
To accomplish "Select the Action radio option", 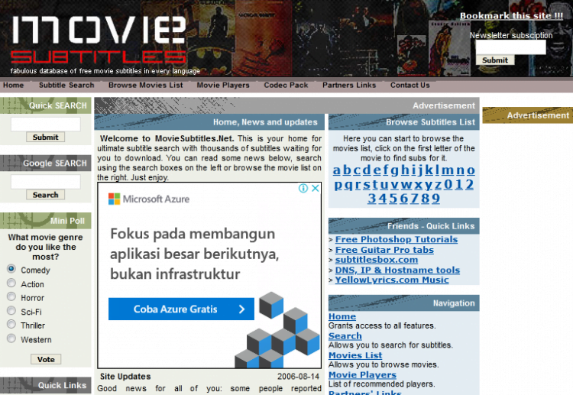I will tap(11, 283).
